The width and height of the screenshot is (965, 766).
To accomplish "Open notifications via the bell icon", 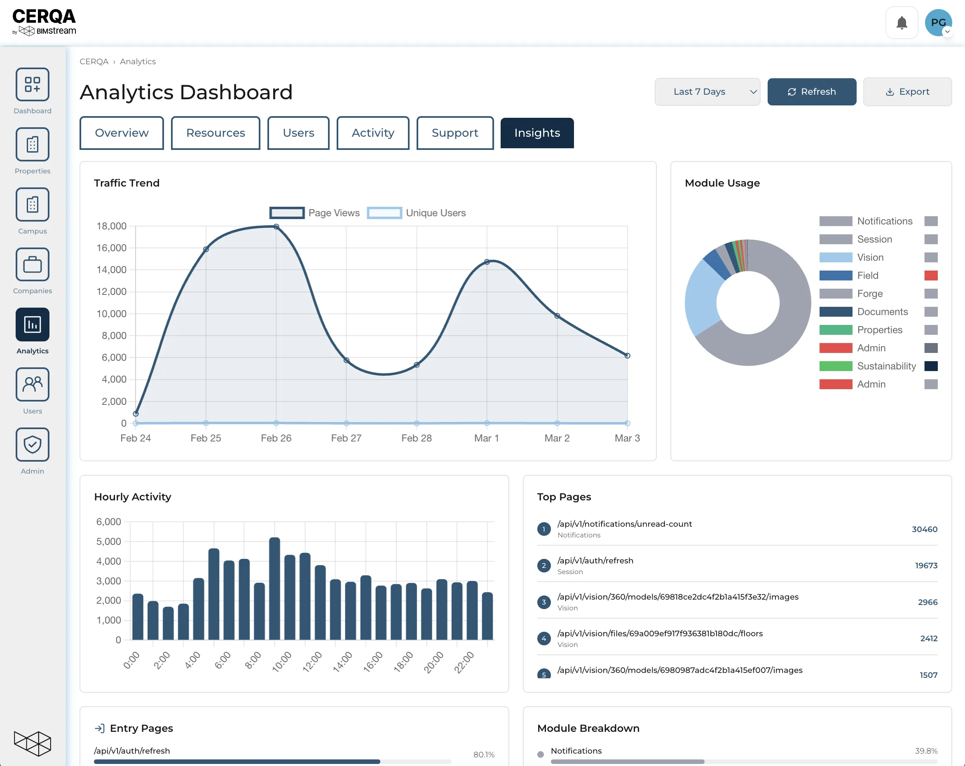I will [x=902, y=22].
